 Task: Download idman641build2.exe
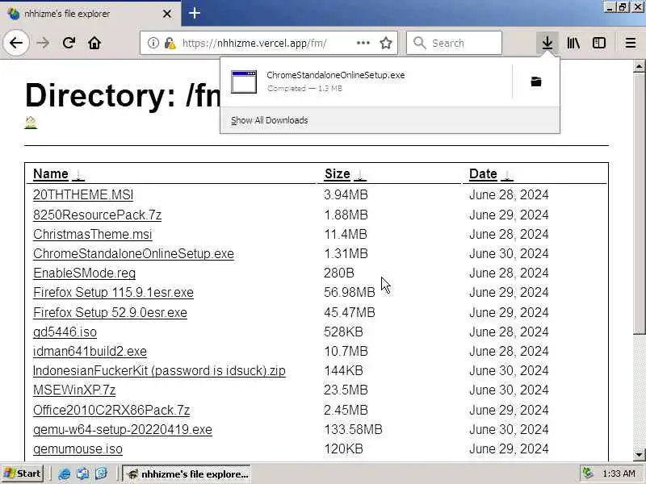tap(90, 351)
